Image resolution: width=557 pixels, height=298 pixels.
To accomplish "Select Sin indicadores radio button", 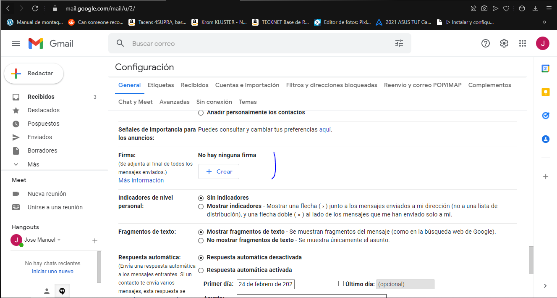I will point(201,198).
